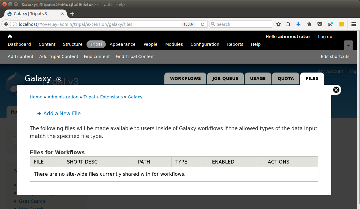Close the Galaxy | Tripal v3 tab
Viewport: 360px width, 209px height.
[x=62, y=14]
